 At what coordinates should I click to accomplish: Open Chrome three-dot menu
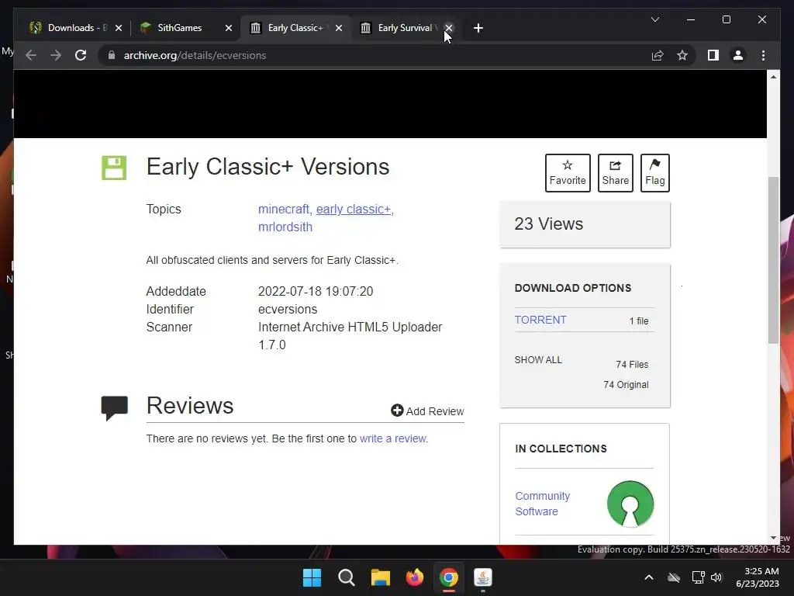click(763, 55)
